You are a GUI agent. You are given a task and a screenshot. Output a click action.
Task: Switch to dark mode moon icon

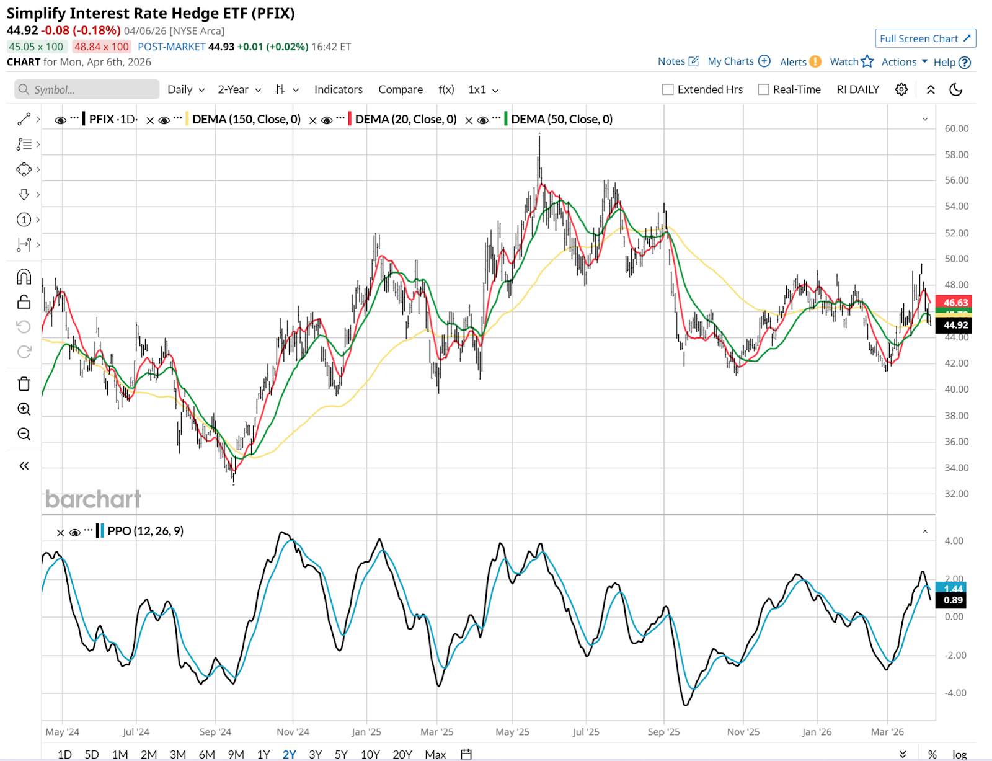(956, 89)
